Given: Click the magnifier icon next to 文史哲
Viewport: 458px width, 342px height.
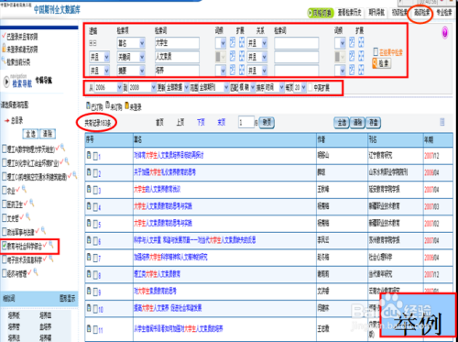Looking at the screenshot, I should [27, 217].
